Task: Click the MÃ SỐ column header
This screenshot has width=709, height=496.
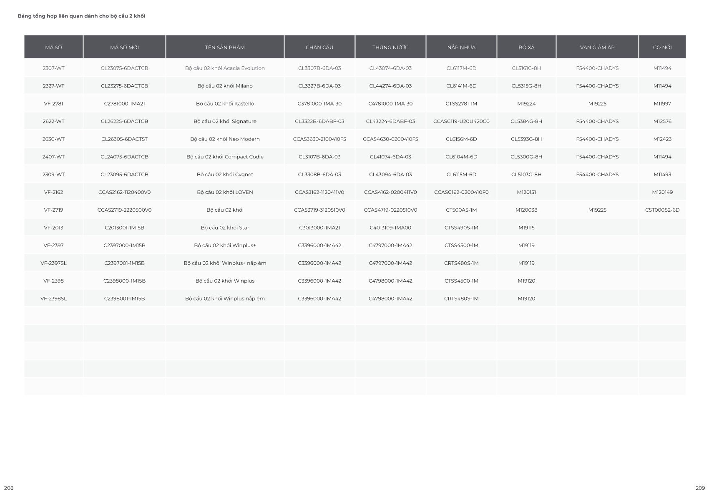Action: click(53, 47)
